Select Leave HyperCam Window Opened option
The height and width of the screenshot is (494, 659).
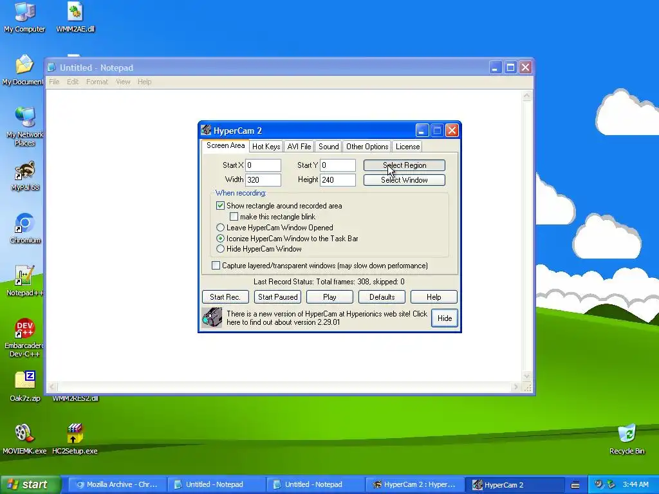(x=220, y=227)
